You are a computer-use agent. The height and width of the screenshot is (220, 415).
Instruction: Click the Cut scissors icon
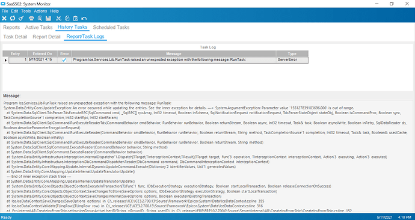click(x=59, y=18)
